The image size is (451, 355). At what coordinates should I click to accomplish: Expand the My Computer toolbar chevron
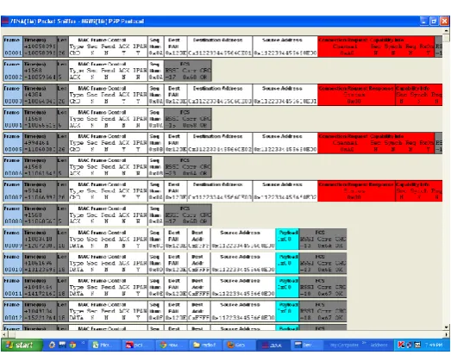pyautogui.click(x=364, y=343)
